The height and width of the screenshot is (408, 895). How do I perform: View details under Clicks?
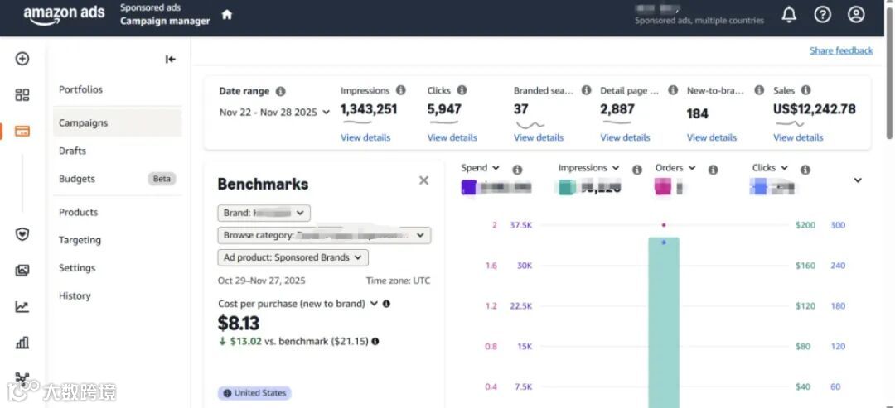(x=452, y=137)
